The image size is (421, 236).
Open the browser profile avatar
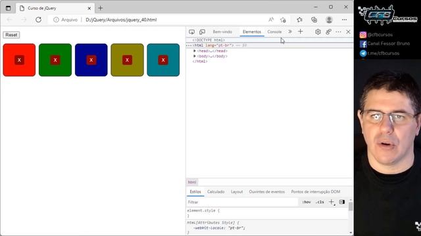[329, 20]
